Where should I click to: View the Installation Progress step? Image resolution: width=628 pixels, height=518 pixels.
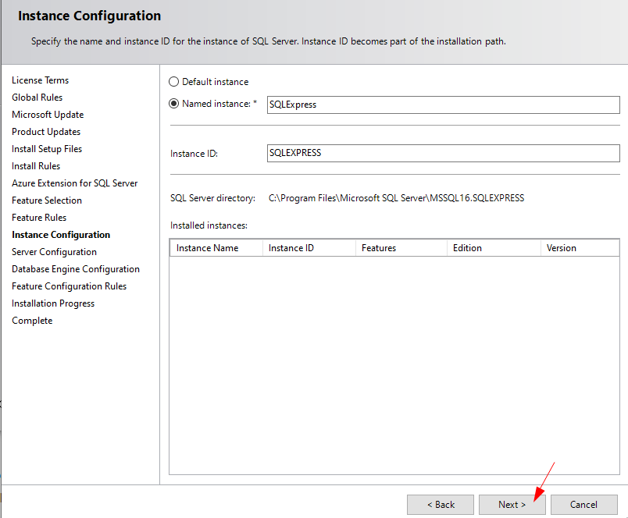pyautogui.click(x=52, y=303)
